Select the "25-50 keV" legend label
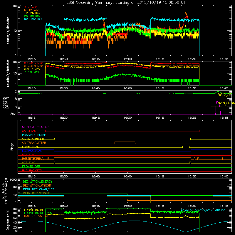 coord(32,16)
